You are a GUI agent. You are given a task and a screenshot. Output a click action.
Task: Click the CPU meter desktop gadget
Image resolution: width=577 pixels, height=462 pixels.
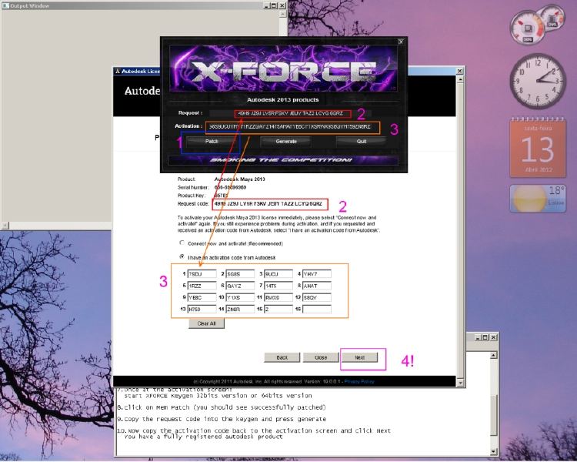[x=536, y=25]
